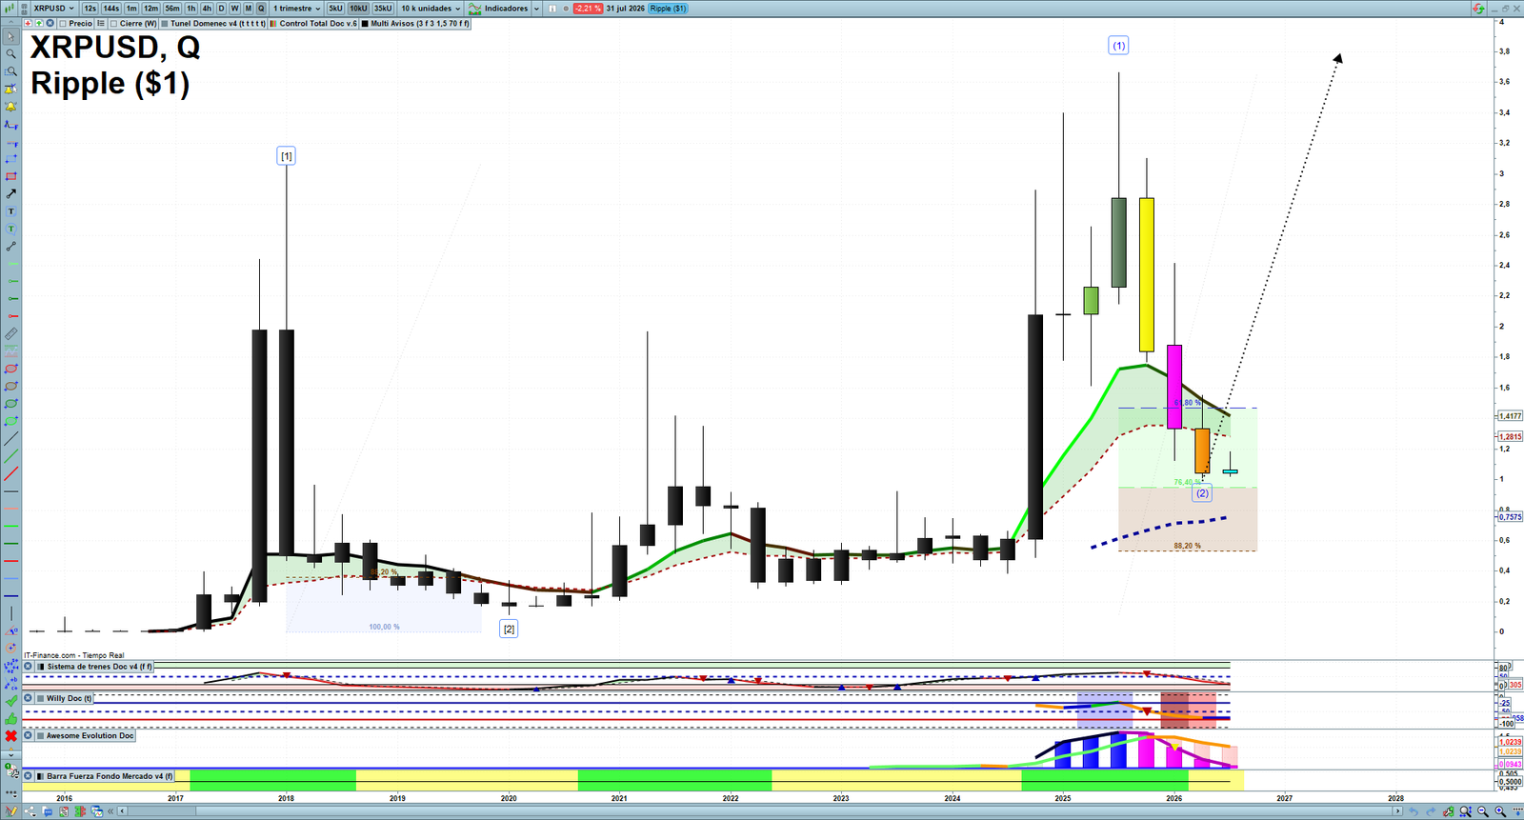Select the magnifier zoom tool
Viewport: 1524px width, 820px height.
pyautogui.click(x=10, y=54)
